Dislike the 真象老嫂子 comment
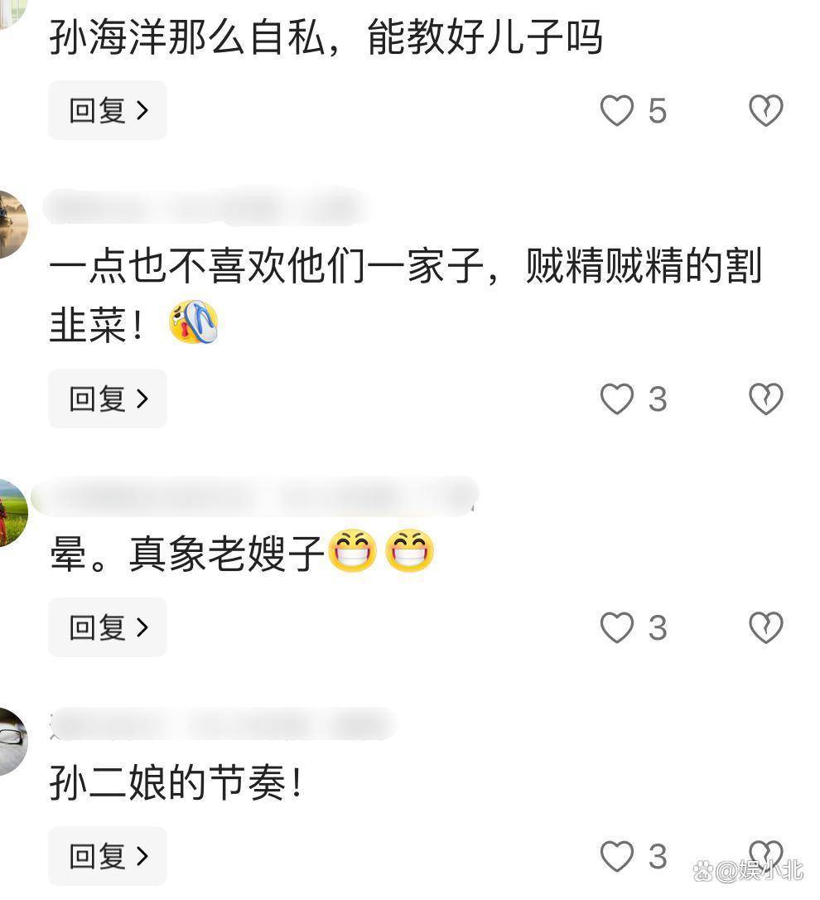 click(x=766, y=627)
